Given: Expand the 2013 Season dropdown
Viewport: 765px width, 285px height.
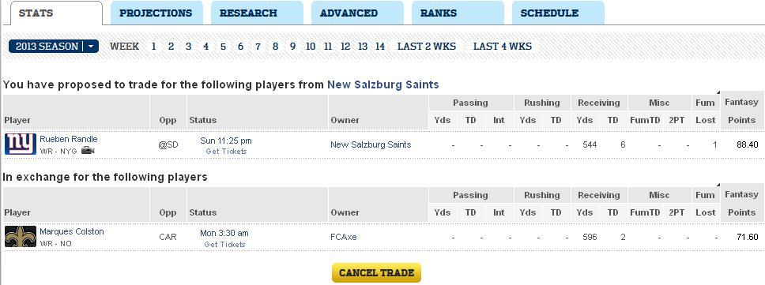Looking at the screenshot, I should (x=54, y=47).
